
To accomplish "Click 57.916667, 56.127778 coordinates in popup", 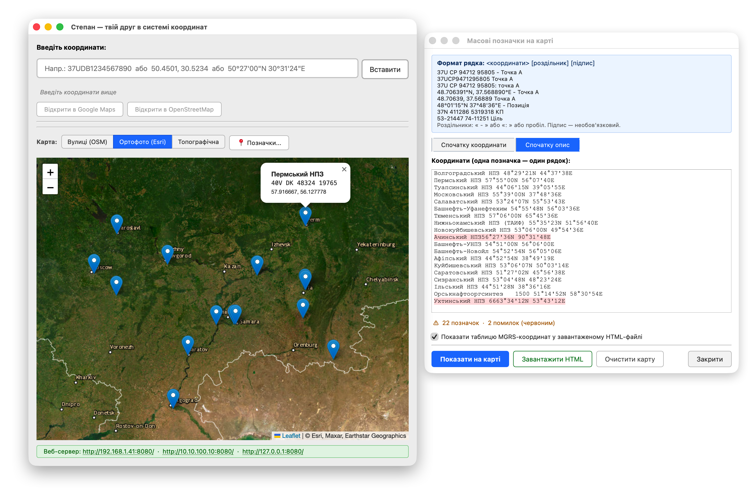I will click(299, 192).
